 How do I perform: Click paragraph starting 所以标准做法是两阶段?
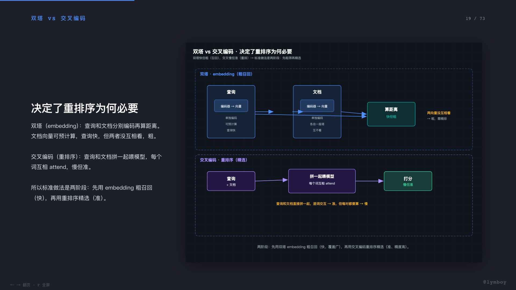[x=92, y=193]
